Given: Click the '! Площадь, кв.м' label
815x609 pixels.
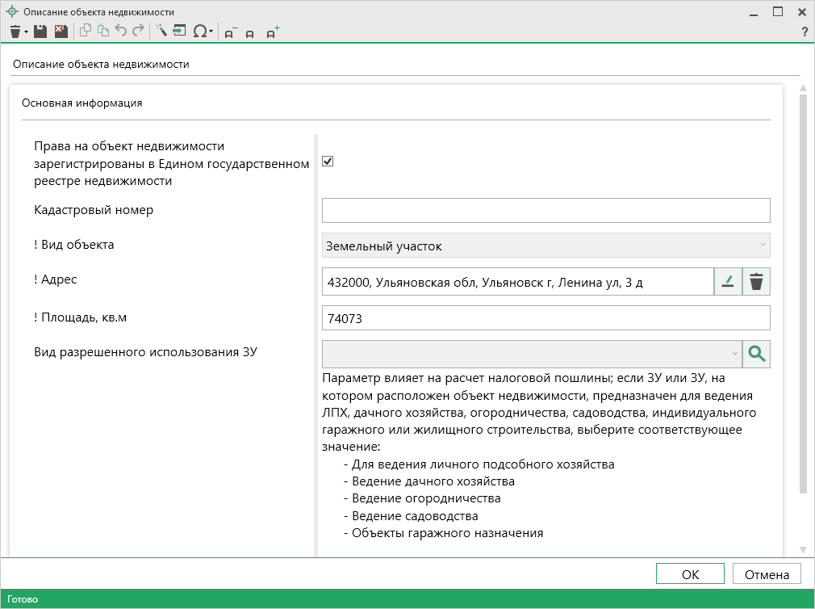Looking at the screenshot, I should (80, 317).
